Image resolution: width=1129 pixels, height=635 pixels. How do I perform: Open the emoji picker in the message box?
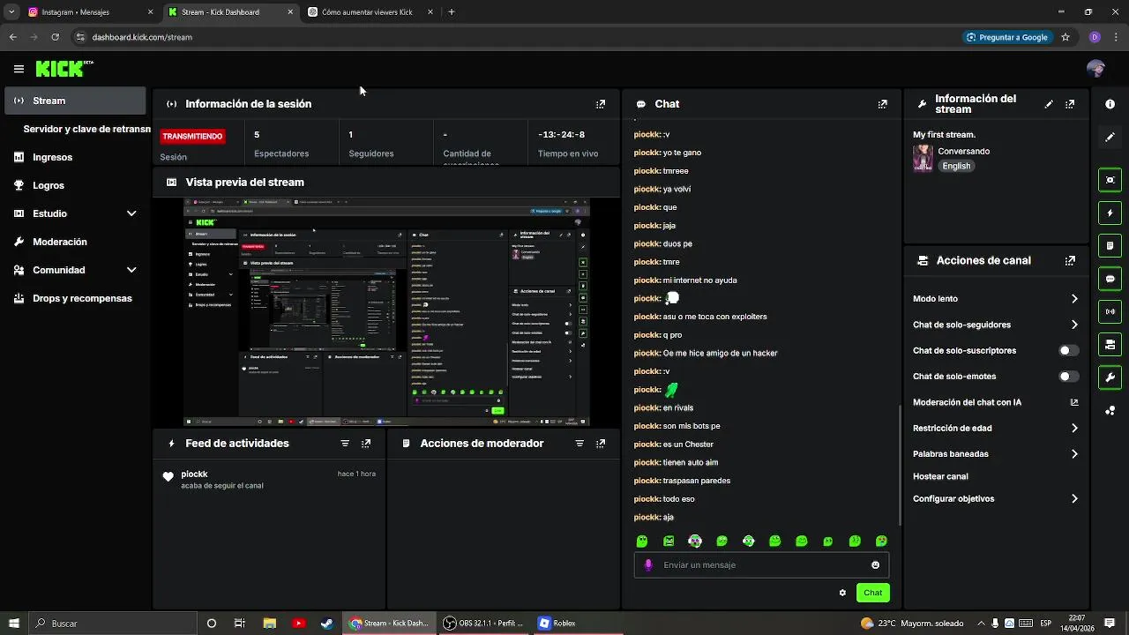pos(875,565)
